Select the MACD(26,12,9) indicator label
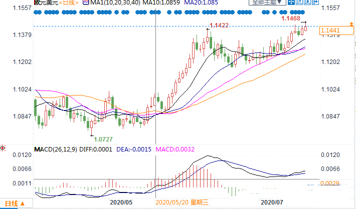 55,149
